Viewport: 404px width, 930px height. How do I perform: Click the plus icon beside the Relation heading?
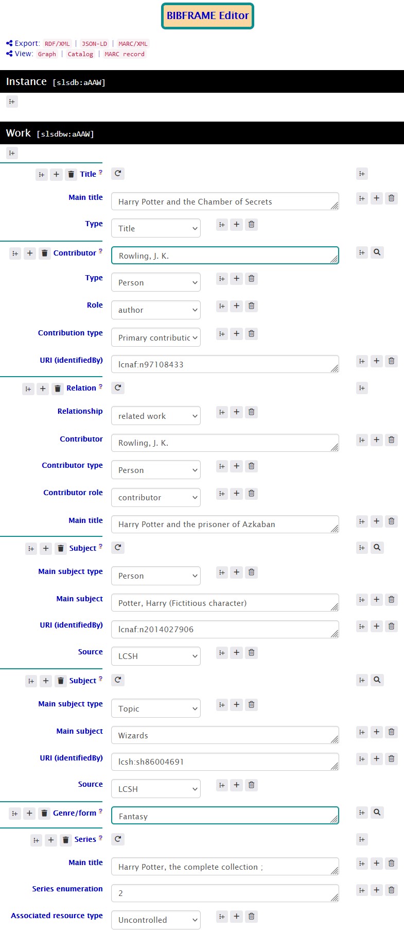point(43,388)
